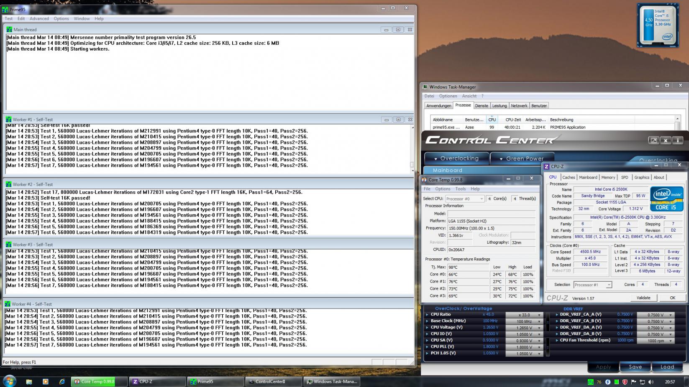Click Control Center Save button
This screenshot has width=689, height=387.
635,367
